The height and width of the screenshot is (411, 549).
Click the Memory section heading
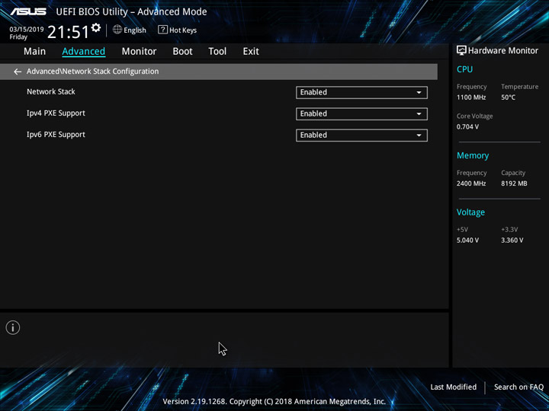coord(473,155)
